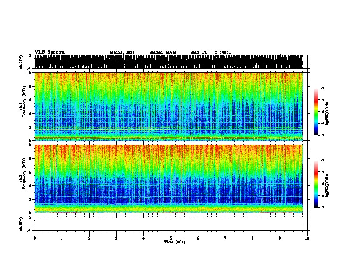Click the "station=MAM" header label

pos(163,52)
